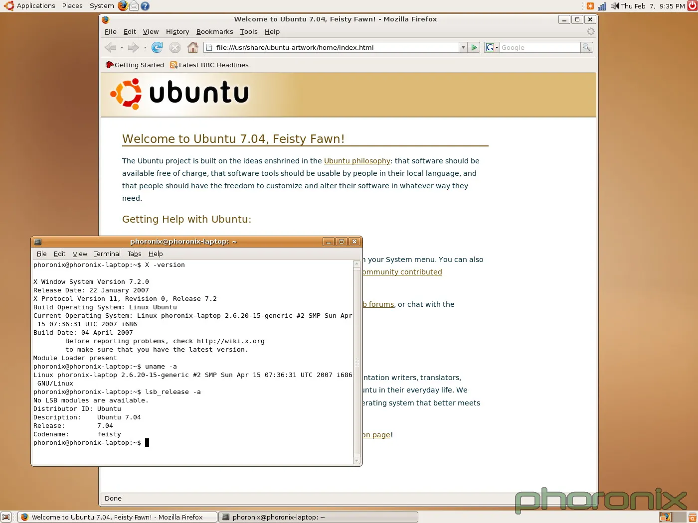Open the terminal's Tabs menu
The width and height of the screenshot is (698, 523).
(x=135, y=254)
